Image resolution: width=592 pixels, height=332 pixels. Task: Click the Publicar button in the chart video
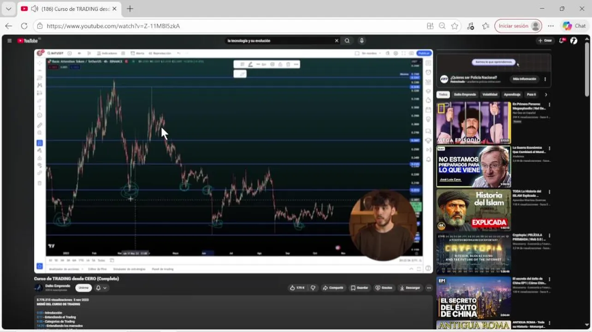click(424, 53)
